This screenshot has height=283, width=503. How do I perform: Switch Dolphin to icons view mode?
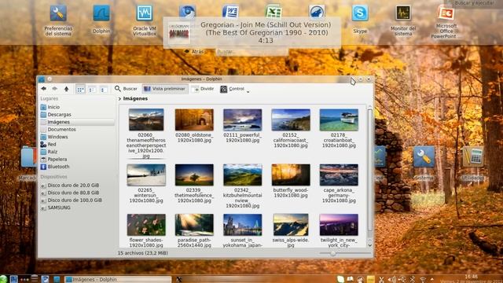(80, 90)
